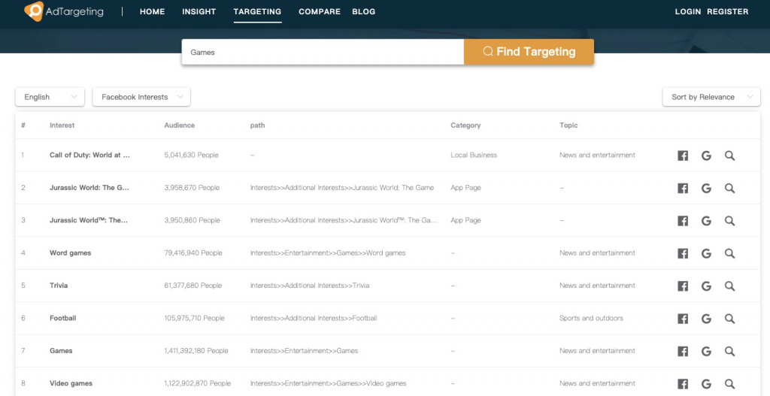The image size is (770, 396).
Task: Select path Interests>>Entertainment>>Games>>Word games
Action: [328, 253]
